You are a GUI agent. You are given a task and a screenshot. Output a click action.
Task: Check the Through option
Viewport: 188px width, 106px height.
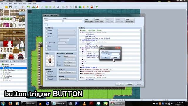[x=46, y=79]
